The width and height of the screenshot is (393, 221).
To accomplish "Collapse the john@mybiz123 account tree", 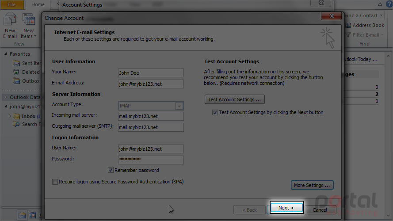I will (6, 106).
